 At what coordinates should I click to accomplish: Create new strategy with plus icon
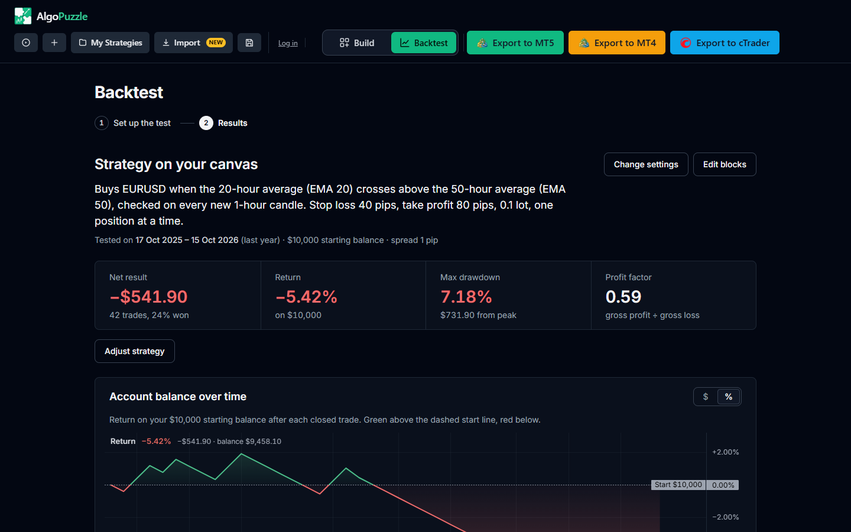(54, 43)
